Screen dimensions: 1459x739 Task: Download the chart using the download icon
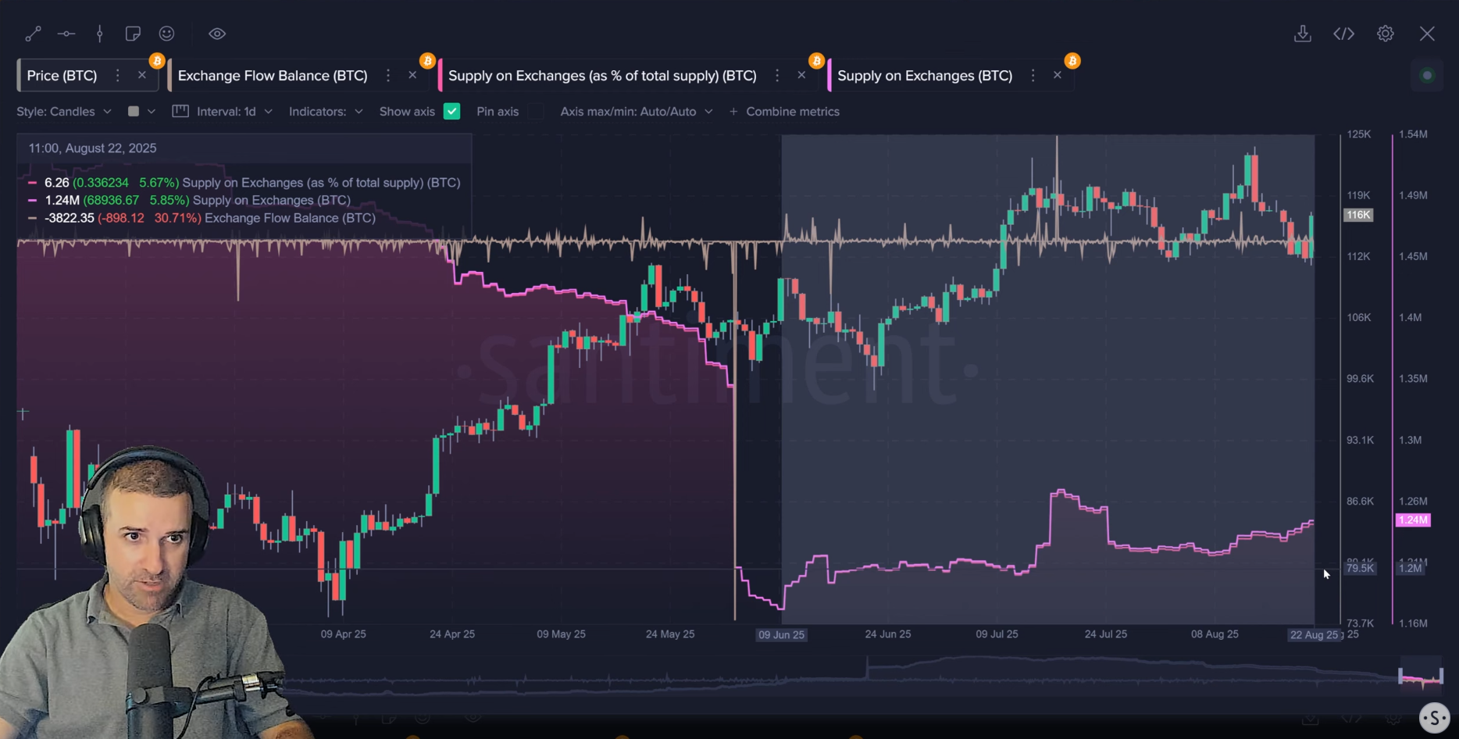click(1302, 34)
